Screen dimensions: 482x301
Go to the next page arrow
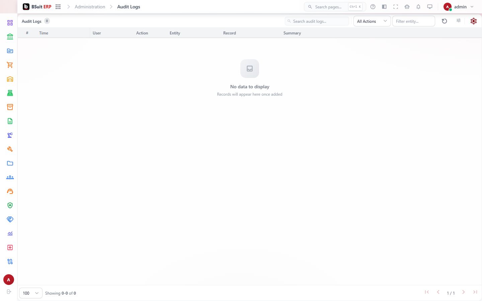(x=464, y=292)
